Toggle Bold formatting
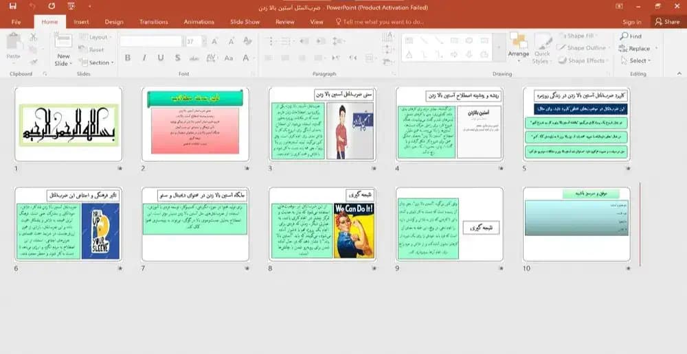Image resolution: width=687 pixels, height=354 pixels. tap(128, 58)
